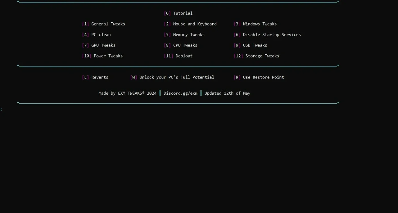Click the command input prompt colon
This screenshot has height=213, width=398.
pos(1,109)
